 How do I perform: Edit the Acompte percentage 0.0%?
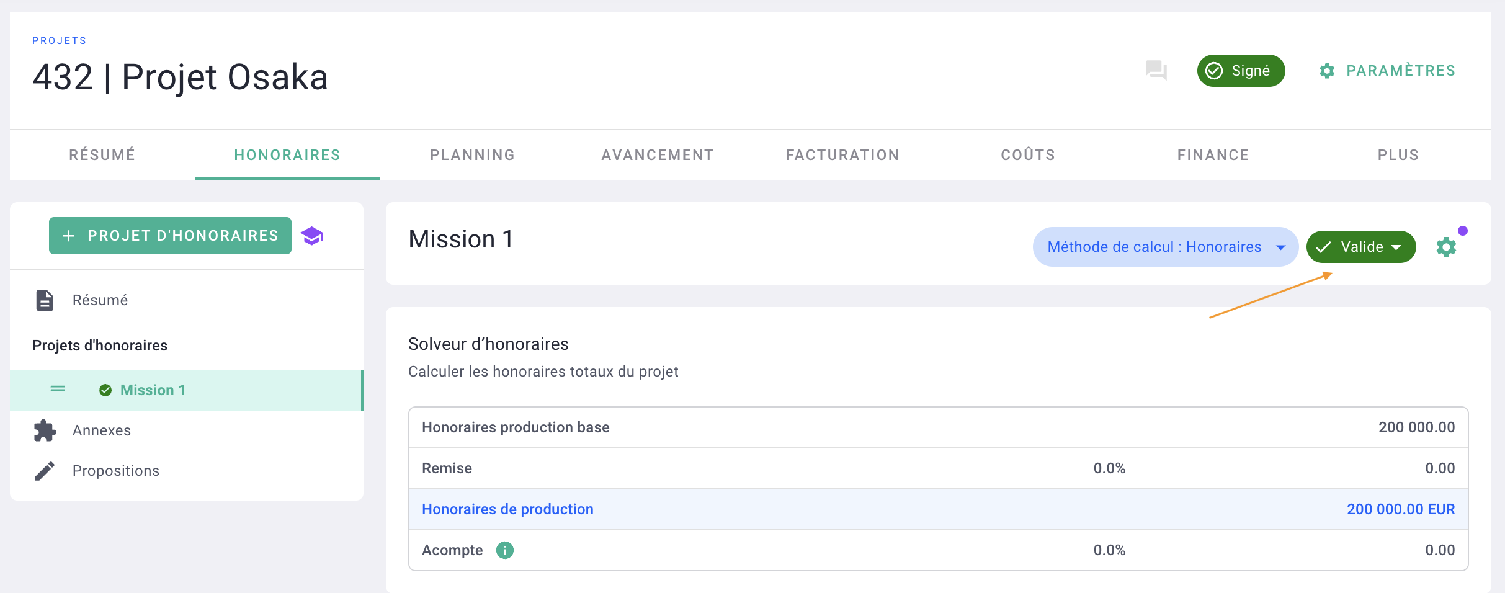pyautogui.click(x=1109, y=550)
